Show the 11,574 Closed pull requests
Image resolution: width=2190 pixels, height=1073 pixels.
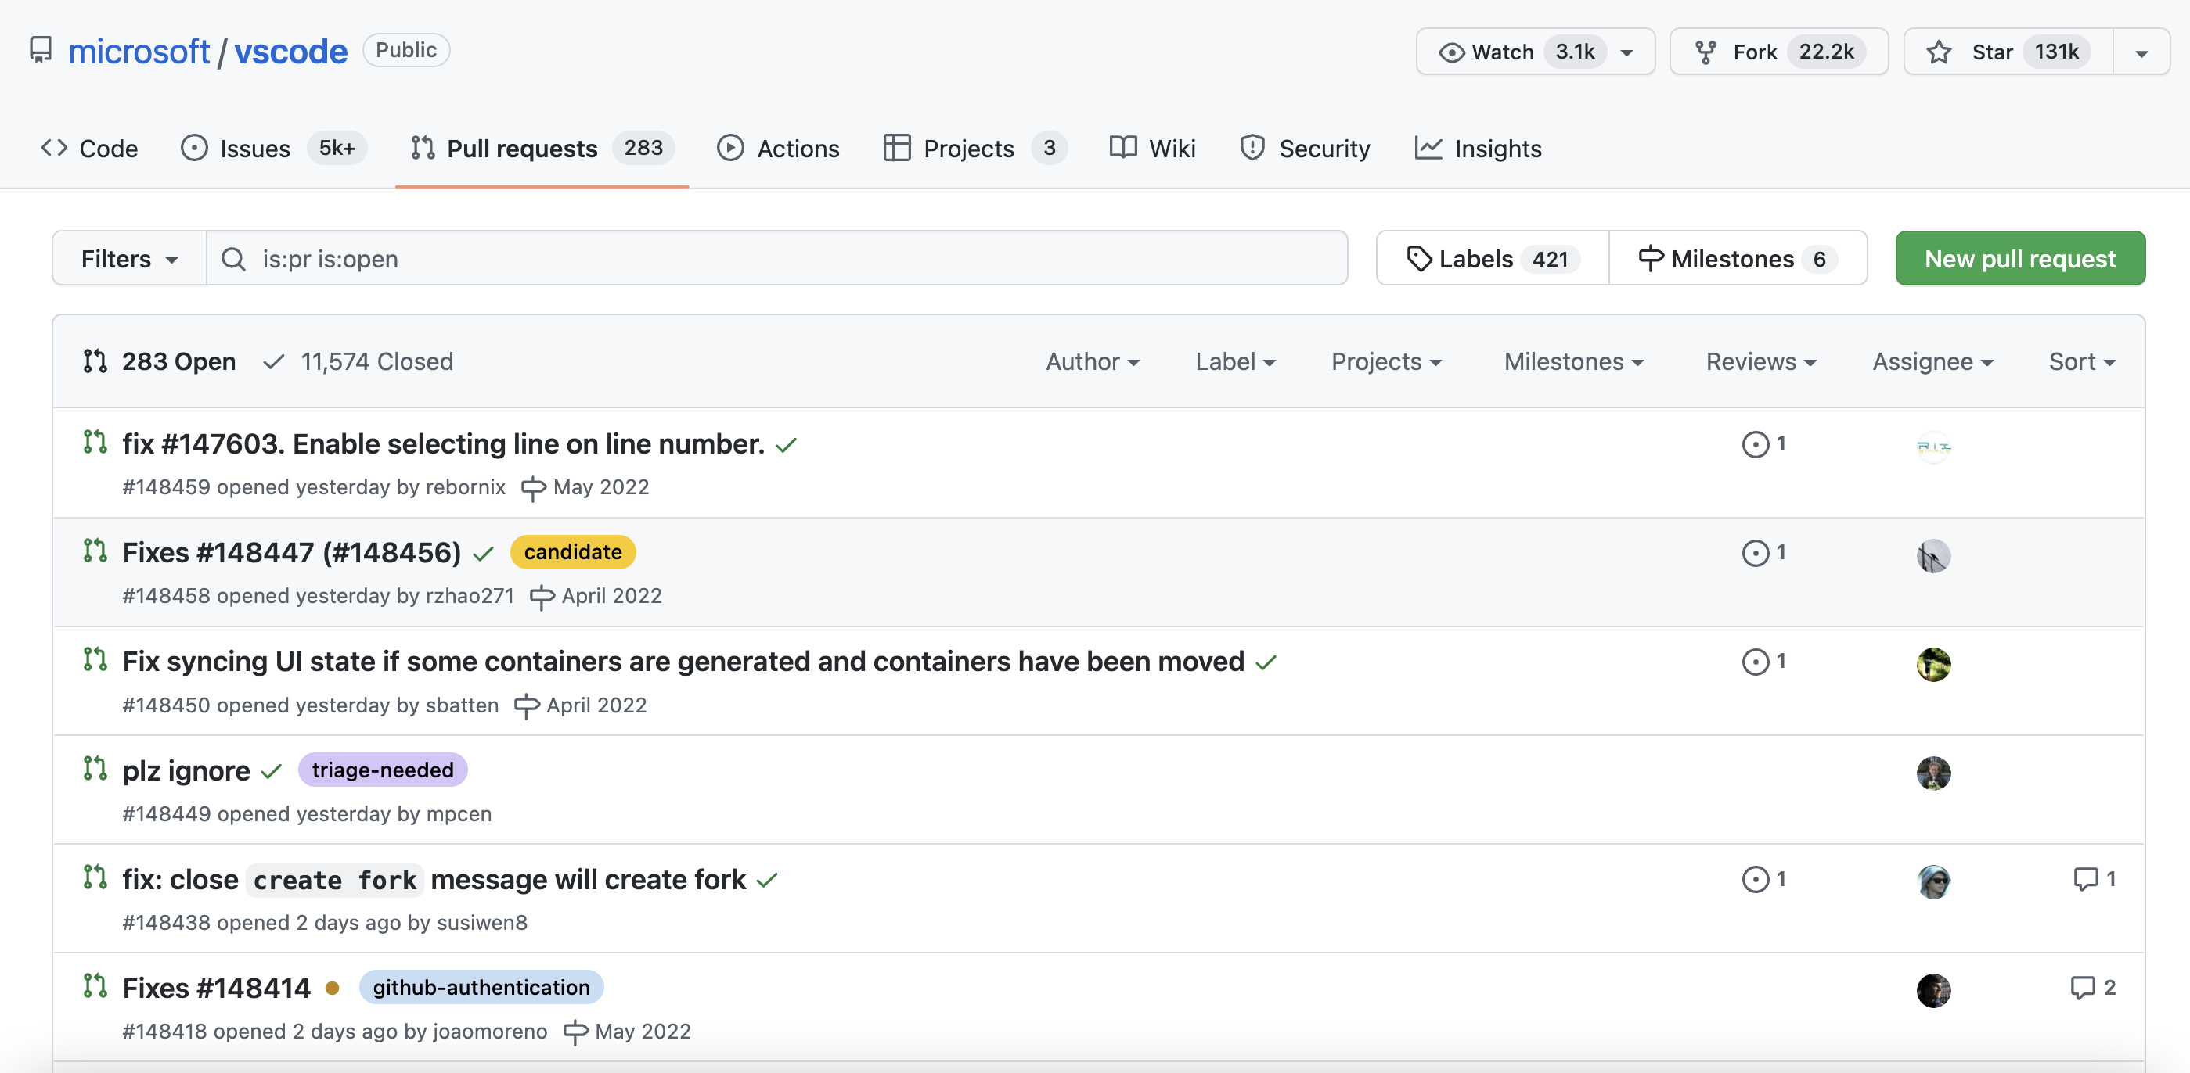pos(376,361)
